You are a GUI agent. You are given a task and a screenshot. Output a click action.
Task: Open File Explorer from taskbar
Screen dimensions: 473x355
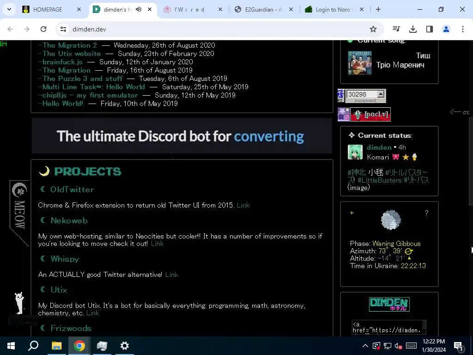click(x=56, y=346)
